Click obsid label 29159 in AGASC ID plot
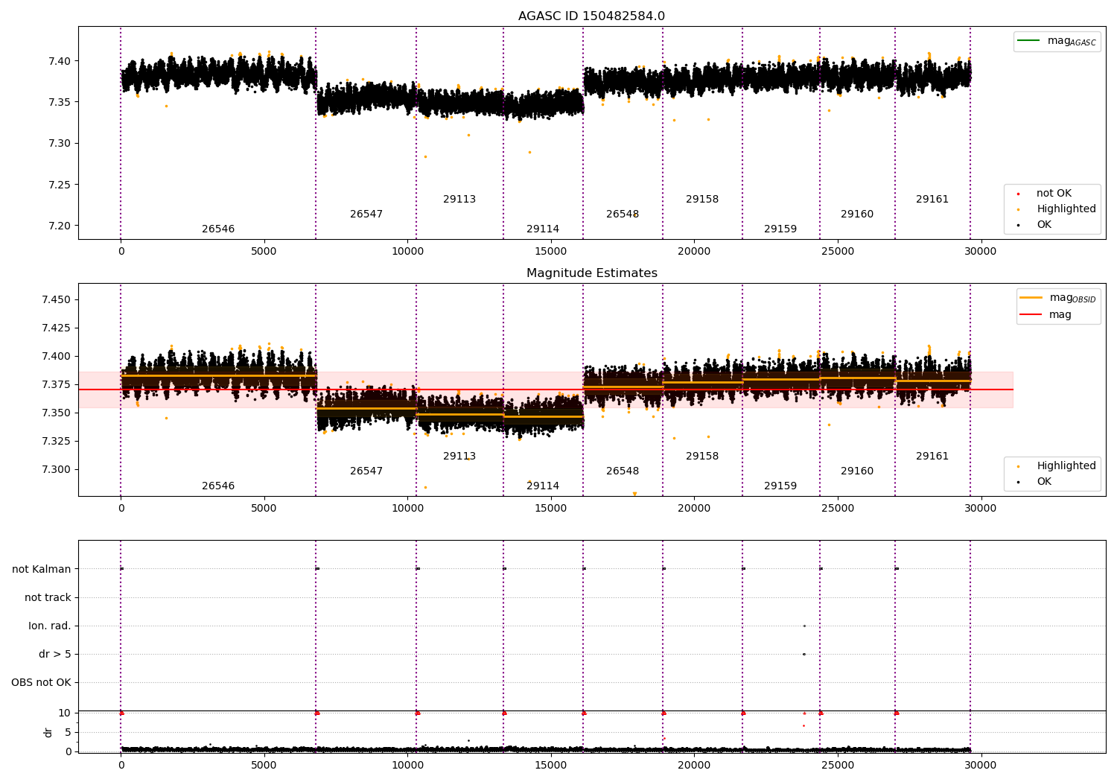The width and height of the screenshot is (1117, 782). (x=780, y=229)
